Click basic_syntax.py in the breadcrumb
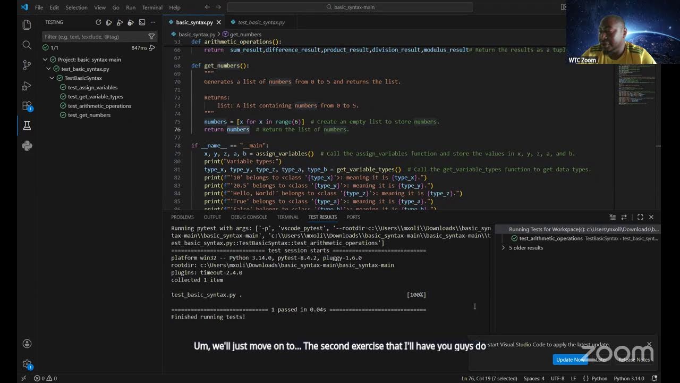This screenshot has height=383, width=680. click(x=197, y=34)
